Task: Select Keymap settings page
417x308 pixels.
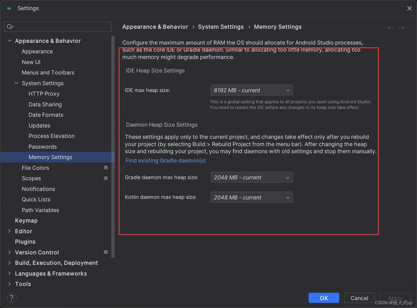Action: point(26,221)
